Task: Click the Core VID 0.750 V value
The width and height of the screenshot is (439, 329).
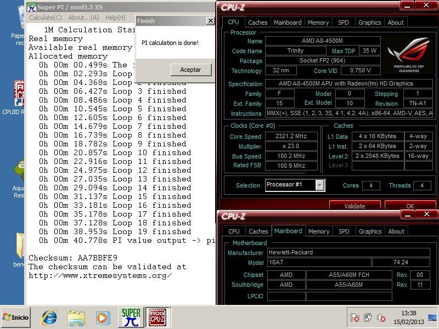Action: tap(361, 71)
